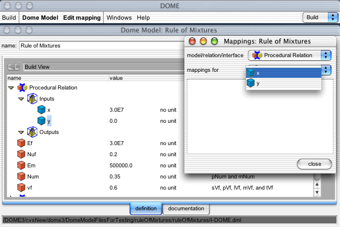Click the orange cube icon beside Num
The image size is (340, 227).
21,176
